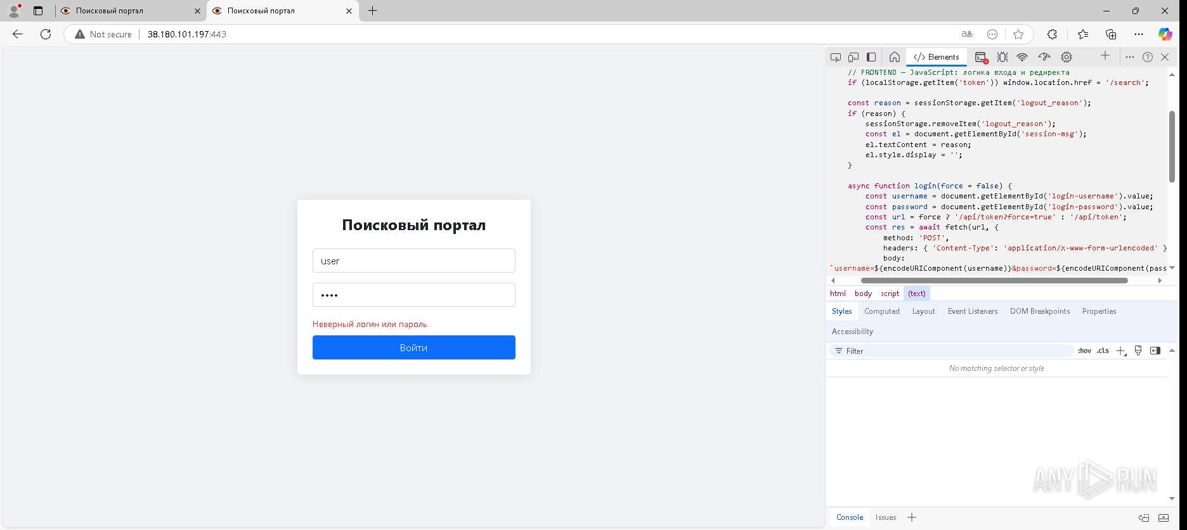Expand the bottom drawer icon
This screenshot has width=1187, height=530.
pos(1164,518)
